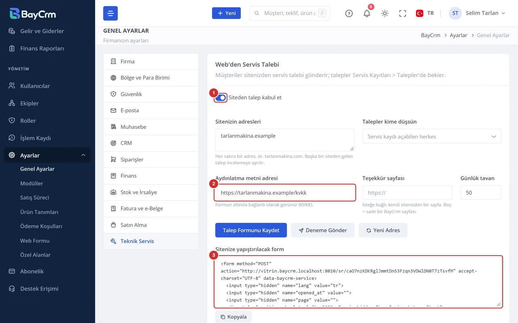Click the blue Yeni button
The height and width of the screenshot is (323, 518).
click(x=227, y=13)
